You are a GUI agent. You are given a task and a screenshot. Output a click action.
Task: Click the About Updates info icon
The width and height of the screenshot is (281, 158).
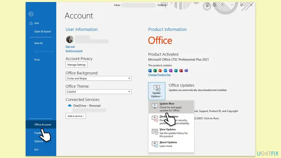point(155,144)
